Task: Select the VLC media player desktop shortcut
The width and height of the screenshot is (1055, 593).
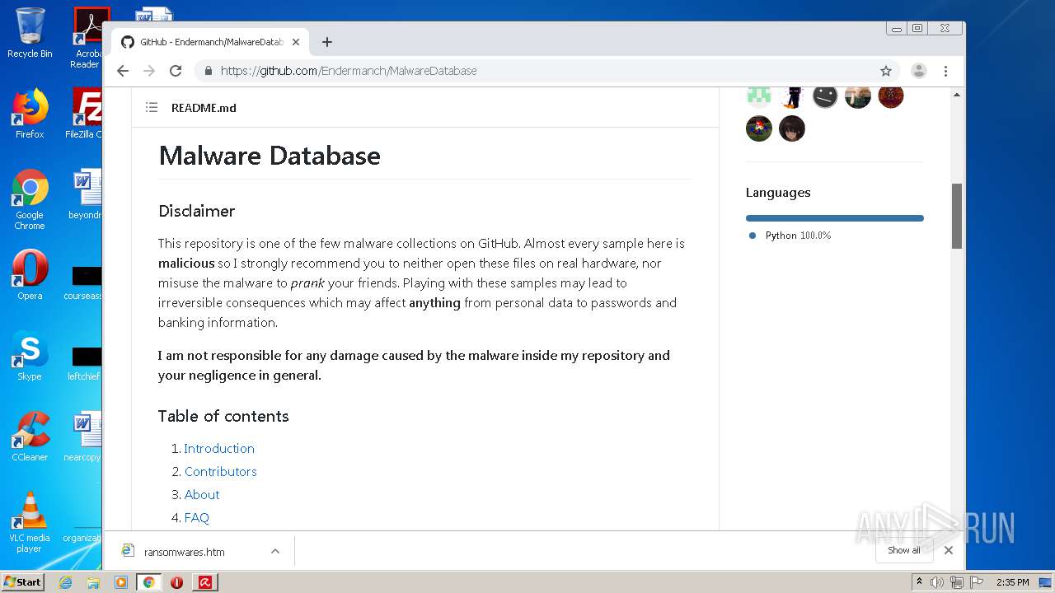Action: [x=30, y=522]
